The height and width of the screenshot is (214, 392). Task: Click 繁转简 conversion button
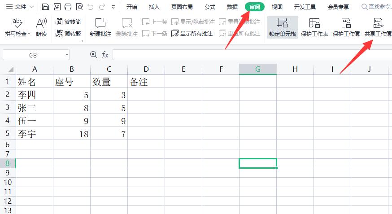click(x=68, y=22)
